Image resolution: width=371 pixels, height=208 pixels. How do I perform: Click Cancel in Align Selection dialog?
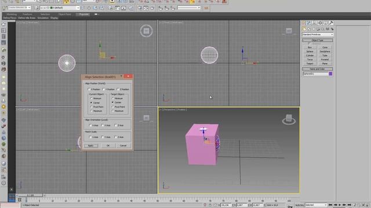(123, 146)
